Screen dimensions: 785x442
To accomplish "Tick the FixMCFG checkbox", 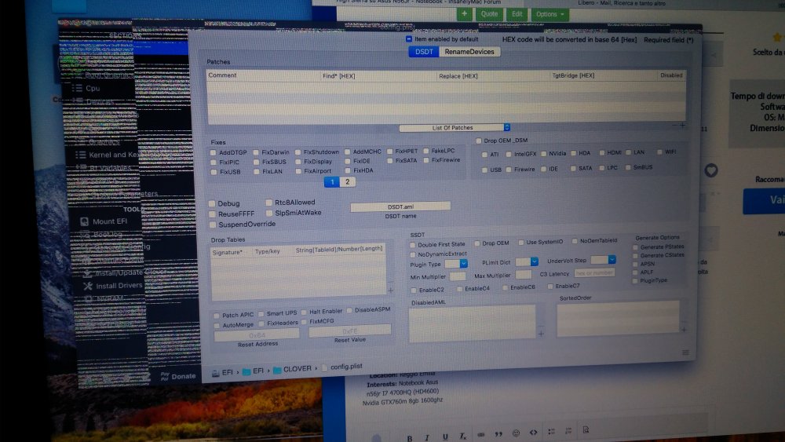I will 304,322.
